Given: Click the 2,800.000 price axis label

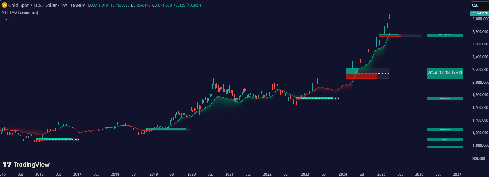Looking at the screenshot, I should [480, 32].
